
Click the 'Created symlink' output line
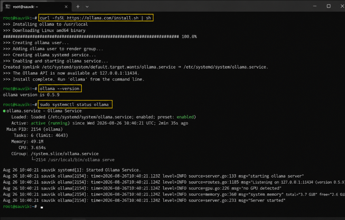[135, 67]
